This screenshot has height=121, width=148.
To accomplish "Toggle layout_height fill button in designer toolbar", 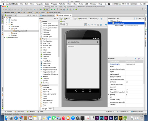I will pyautogui.click(x=67, y=25).
